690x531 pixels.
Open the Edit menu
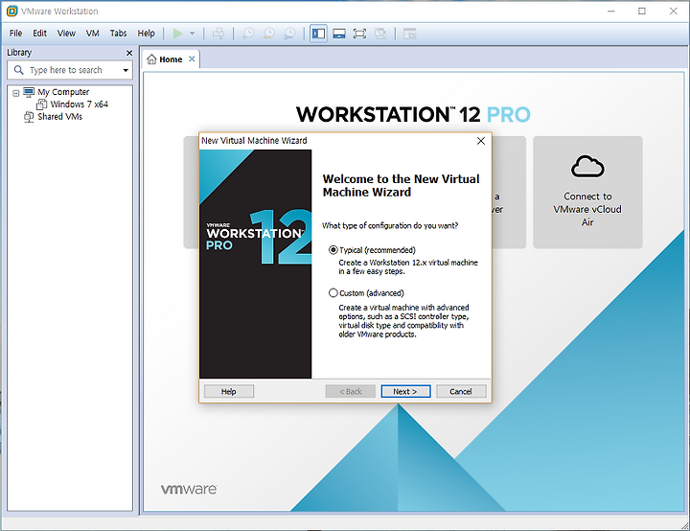(39, 34)
